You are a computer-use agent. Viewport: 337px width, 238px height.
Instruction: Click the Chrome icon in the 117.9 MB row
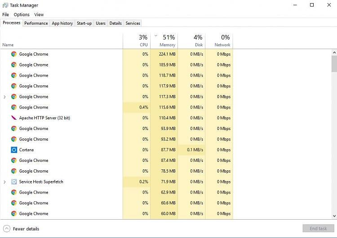(14, 86)
